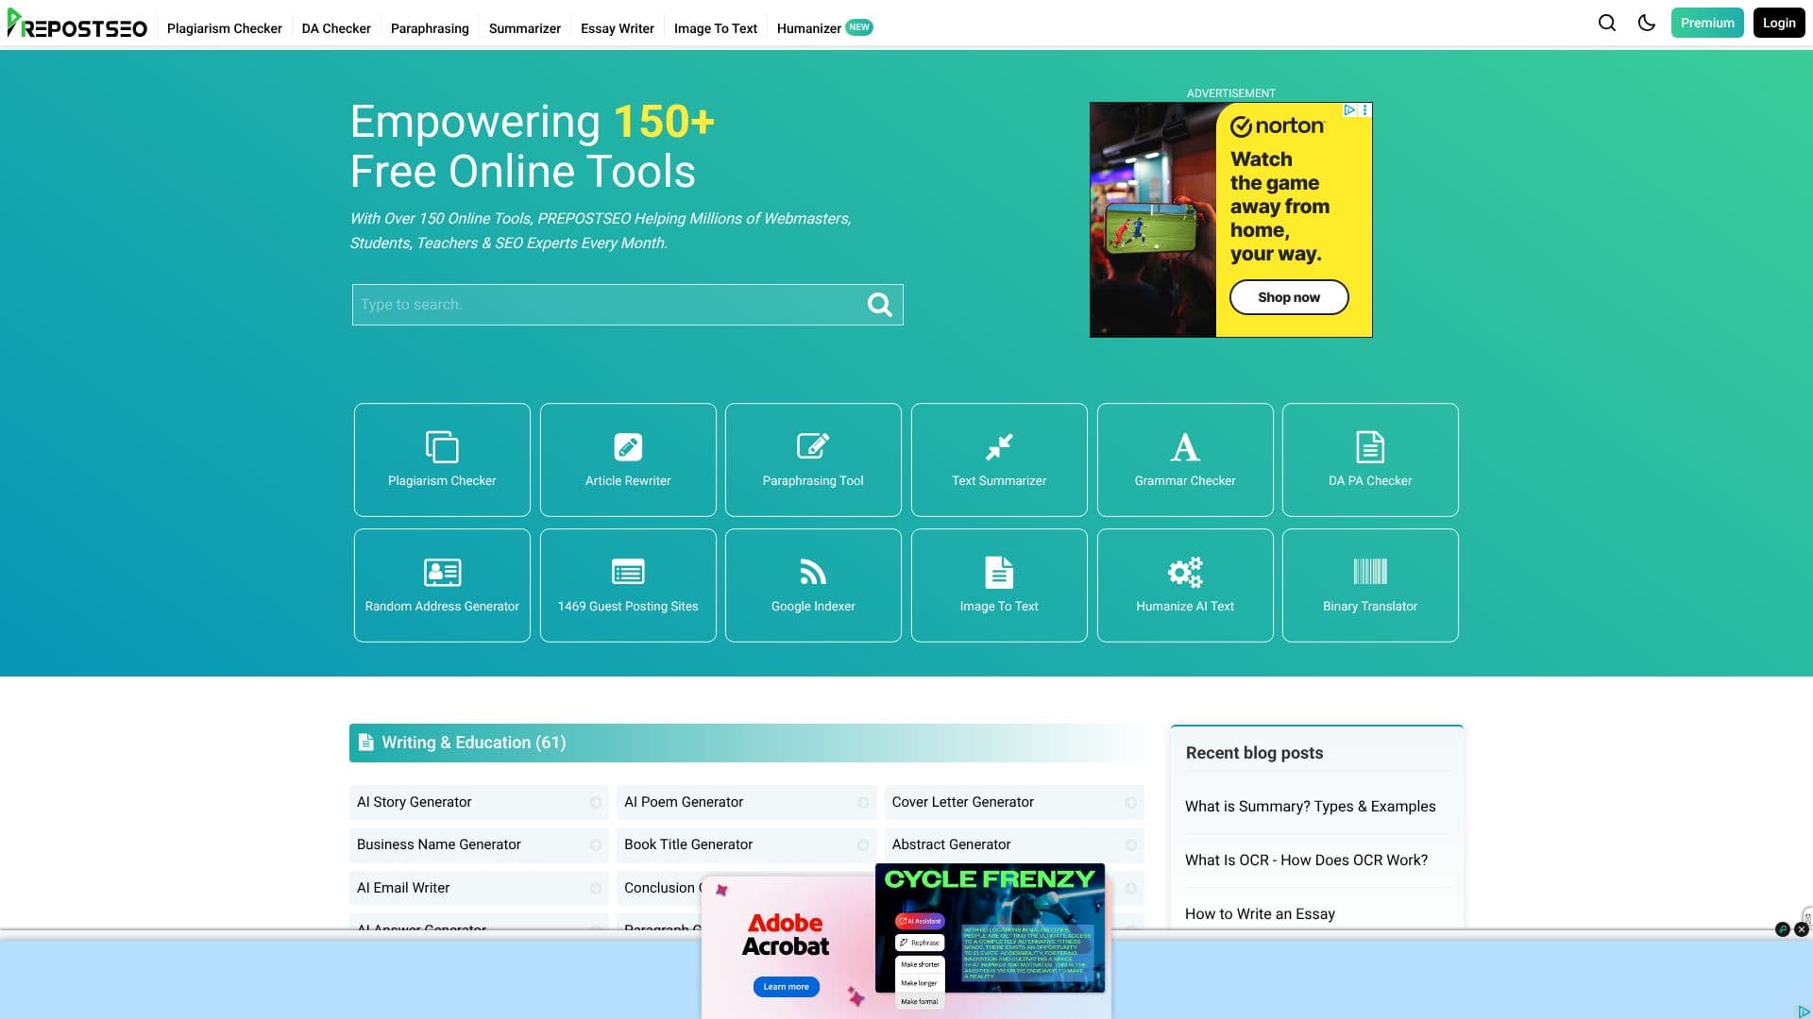The image size is (1813, 1019).
Task: Toggle dark mode with the moon icon
Action: click(1647, 23)
